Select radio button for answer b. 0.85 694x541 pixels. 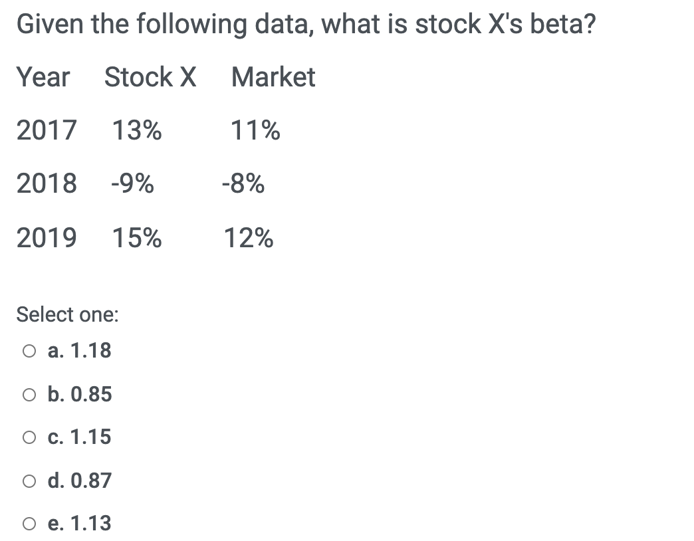coord(28,394)
